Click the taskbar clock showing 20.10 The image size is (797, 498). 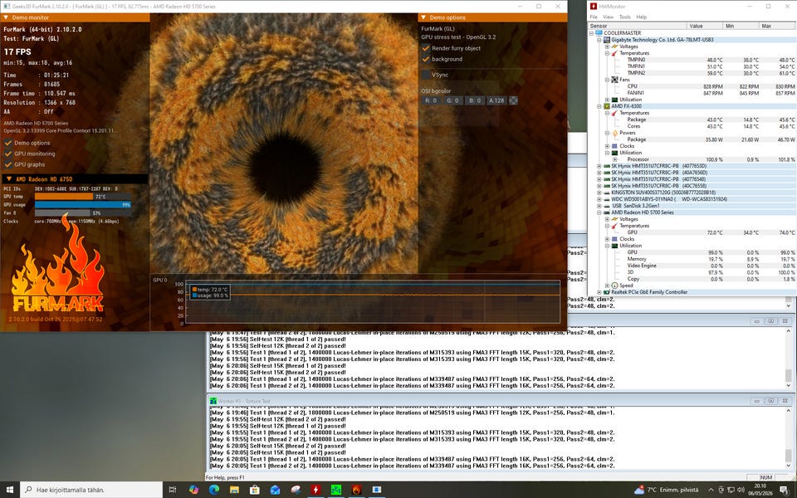point(761,490)
